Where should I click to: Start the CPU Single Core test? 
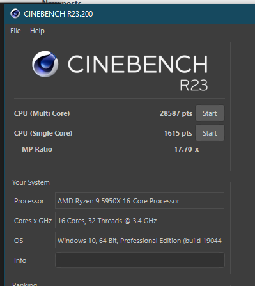point(210,133)
